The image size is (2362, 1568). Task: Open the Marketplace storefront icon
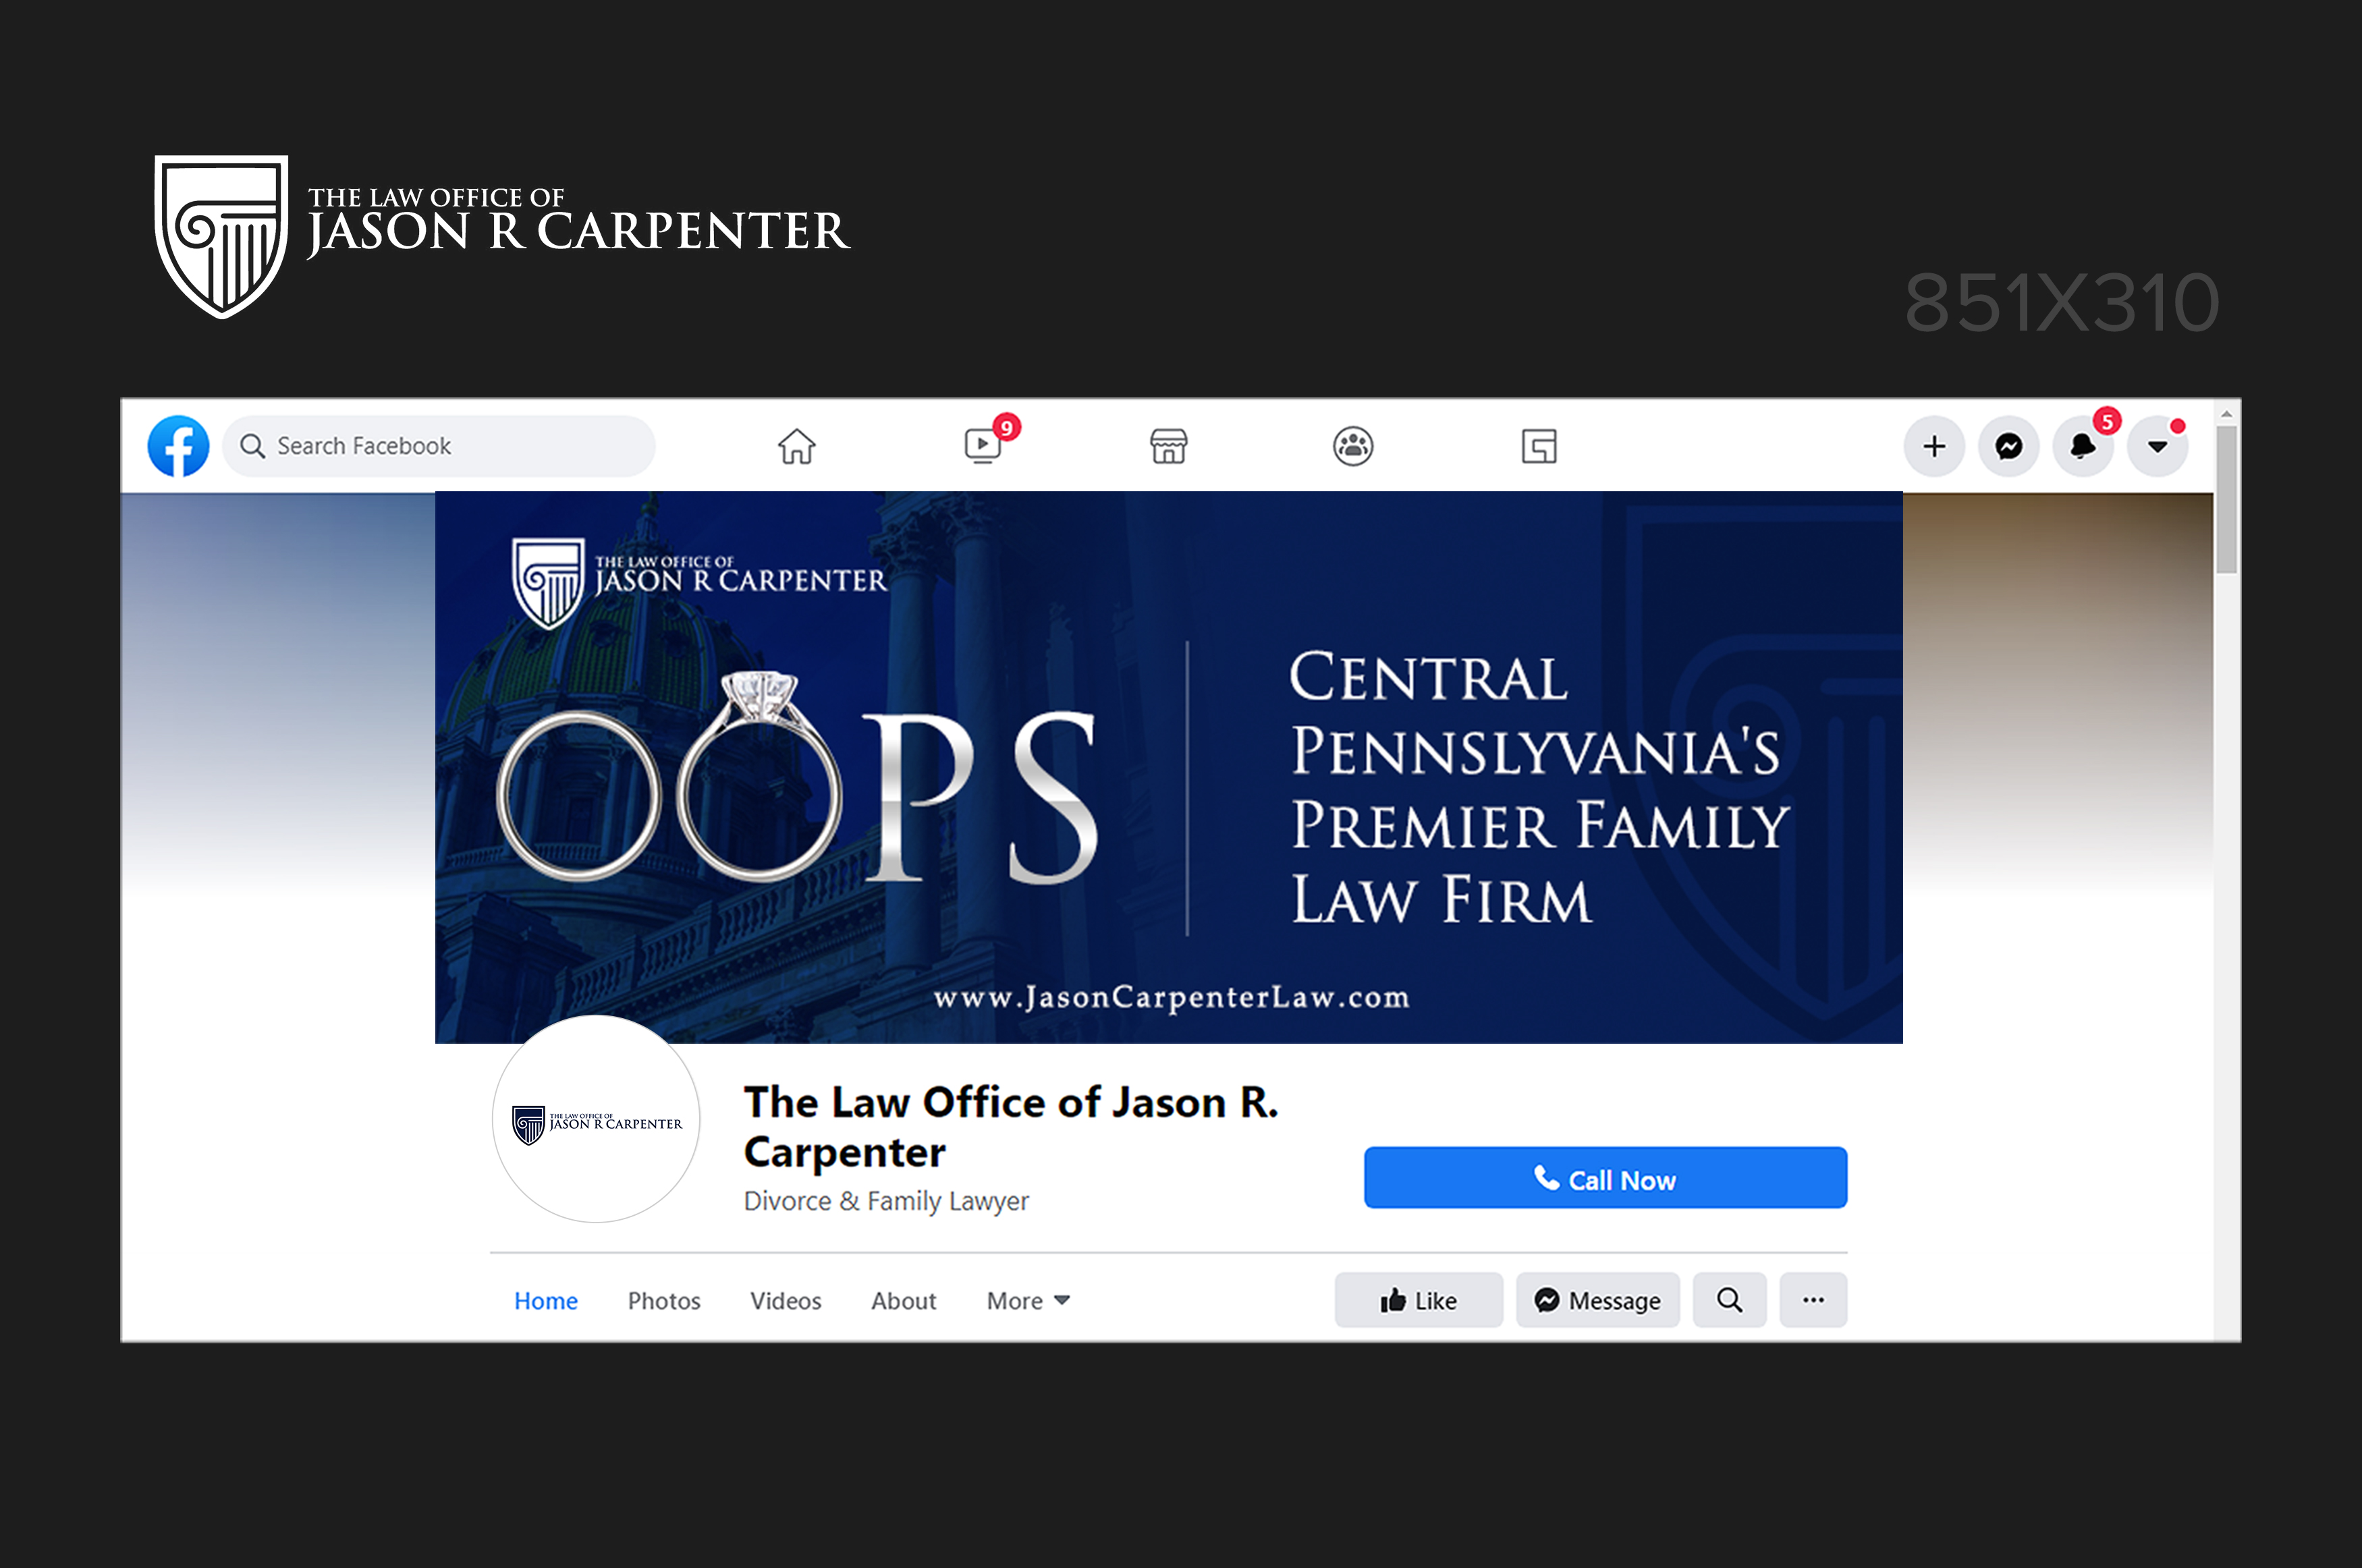pyautogui.click(x=1168, y=446)
